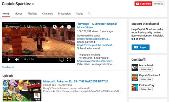Screen dimensions: 169x102
Task: Click the Maron Music channel name
Action: coord(147,65)
